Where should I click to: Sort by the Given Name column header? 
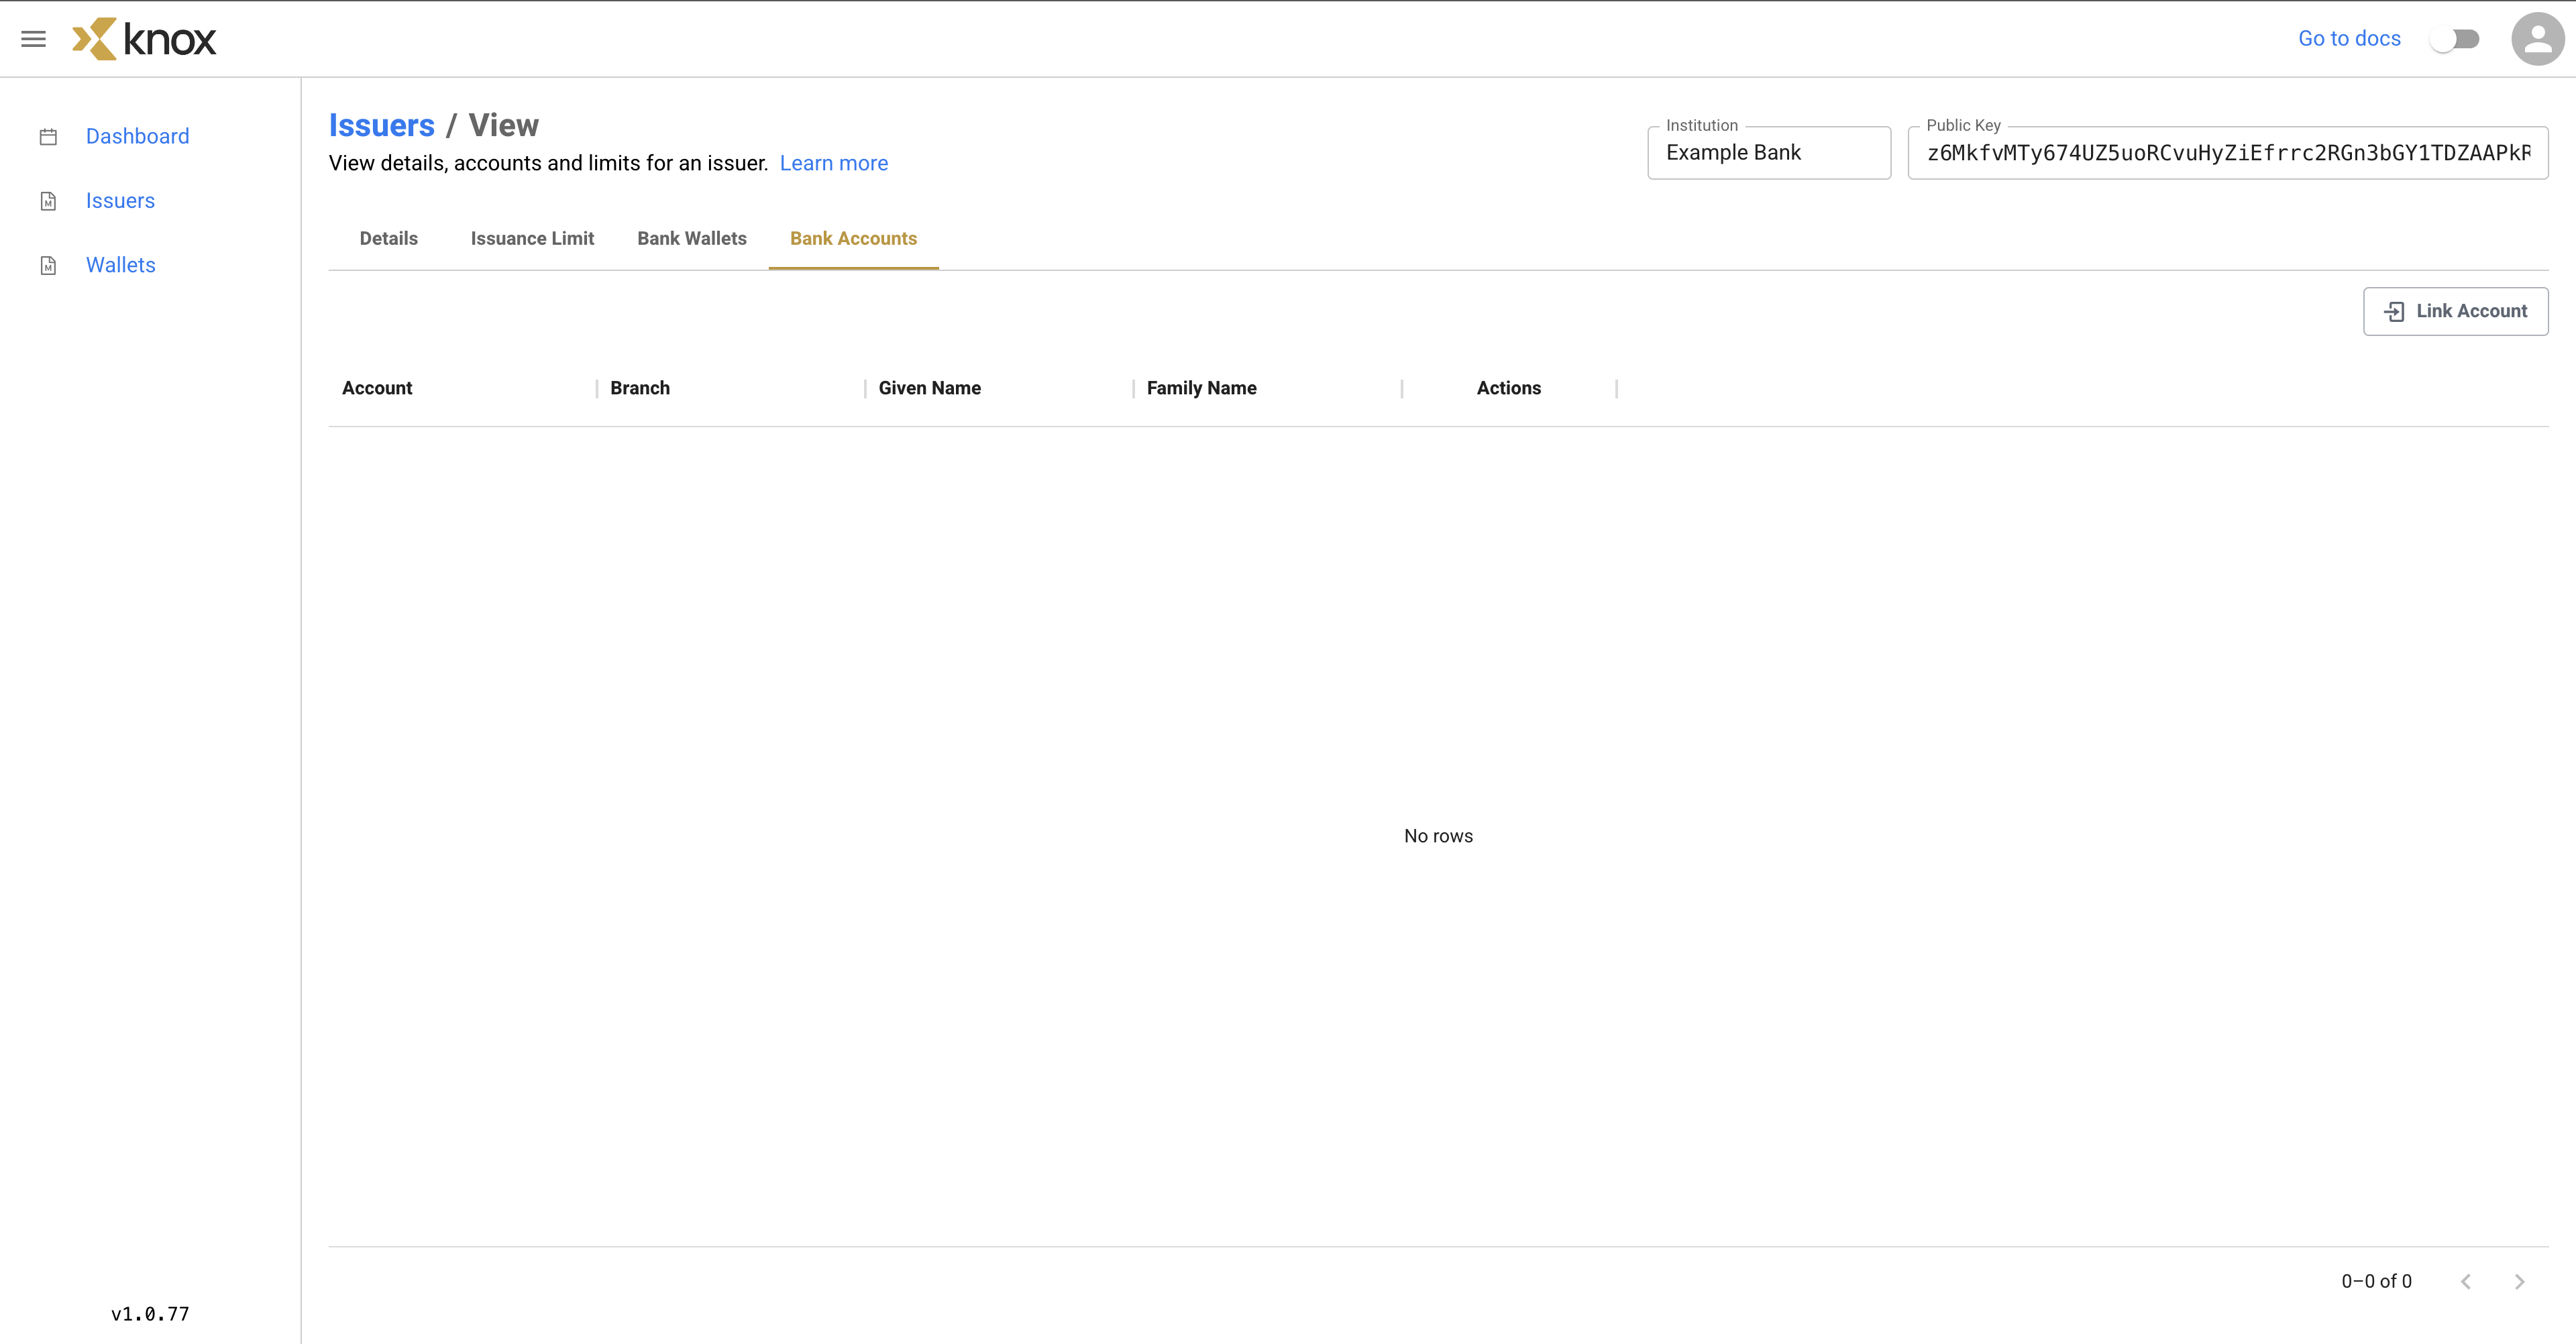point(929,388)
